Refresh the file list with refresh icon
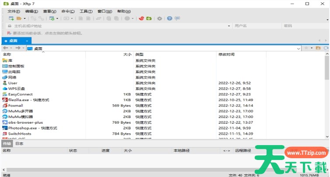330x177 pixels. (326, 48)
